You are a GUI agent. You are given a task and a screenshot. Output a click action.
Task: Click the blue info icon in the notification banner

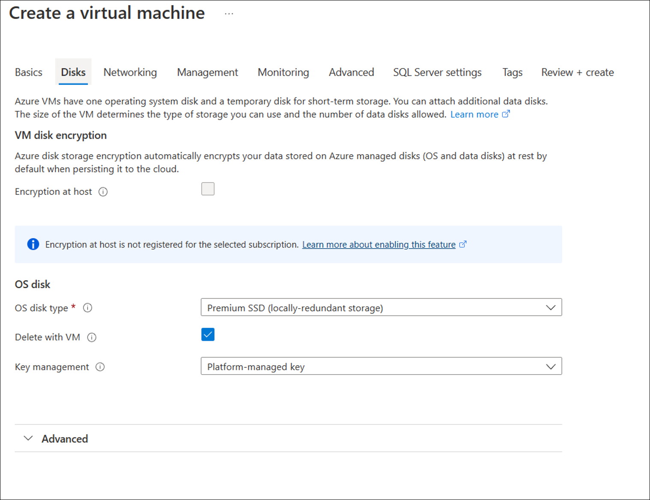pyautogui.click(x=33, y=244)
